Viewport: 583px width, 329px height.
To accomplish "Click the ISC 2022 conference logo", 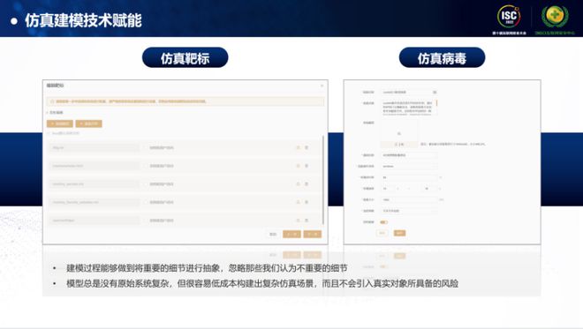I will [x=509, y=17].
